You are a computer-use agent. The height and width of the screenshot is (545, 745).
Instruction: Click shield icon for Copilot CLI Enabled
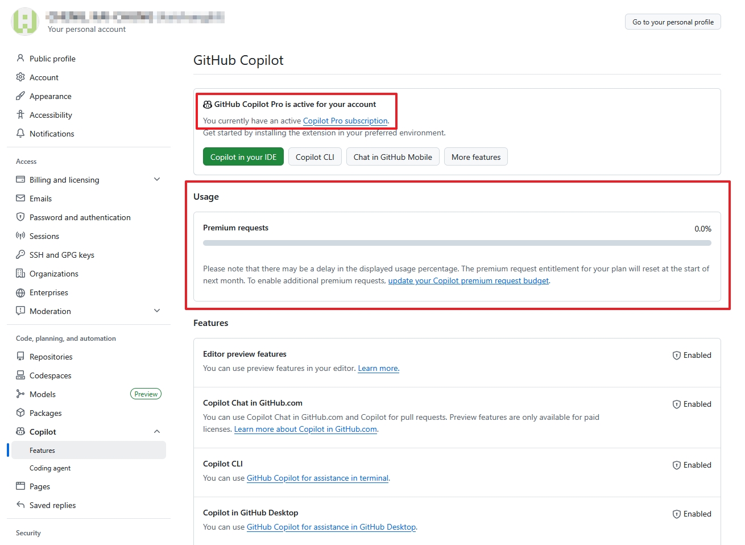pos(677,465)
